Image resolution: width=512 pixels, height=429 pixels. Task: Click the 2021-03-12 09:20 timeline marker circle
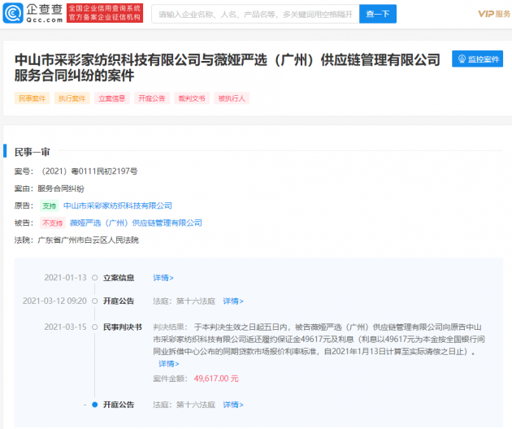pyautogui.click(x=95, y=301)
